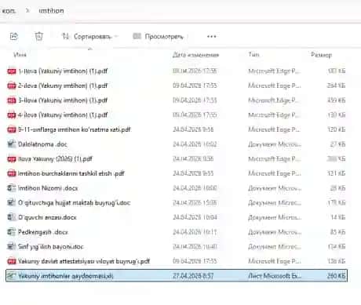Open the Сортировать sort dropdown

click(89, 36)
